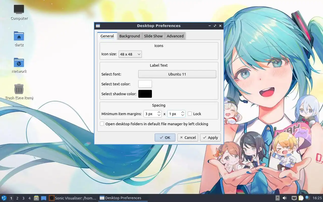Screen dimensions: 323x202
Task: Close the Desktop Preferences window
Action: click(220, 26)
